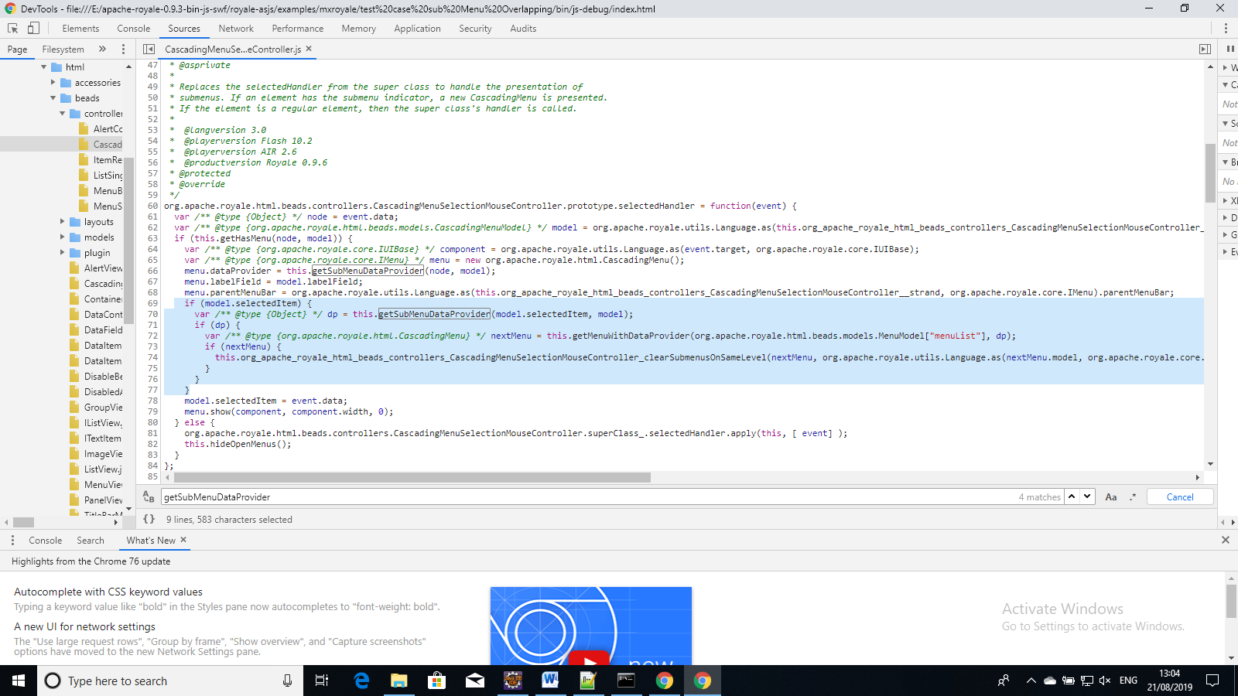Pretty print the source with braces icon

pos(149,519)
